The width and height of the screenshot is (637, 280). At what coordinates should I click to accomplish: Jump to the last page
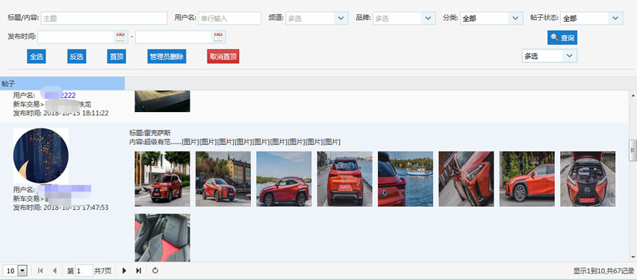tap(139, 270)
